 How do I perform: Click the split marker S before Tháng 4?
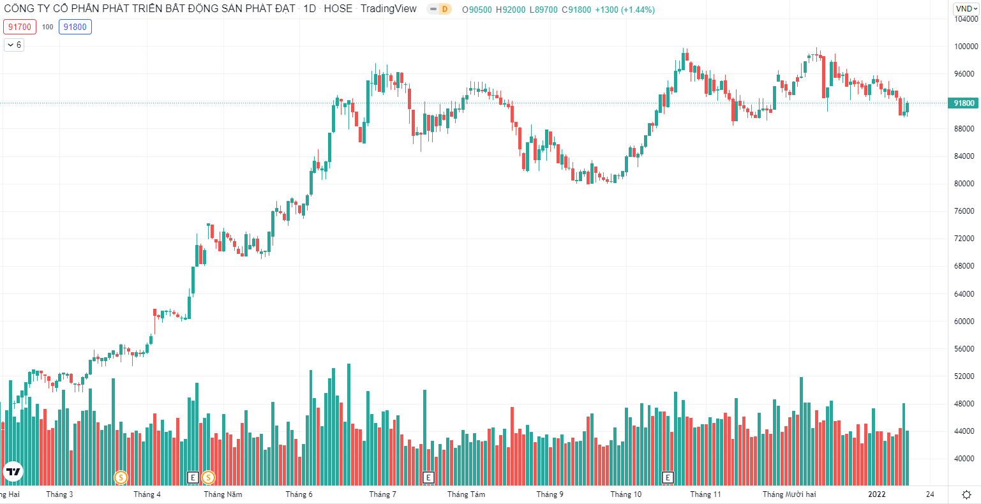click(x=121, y=477)
